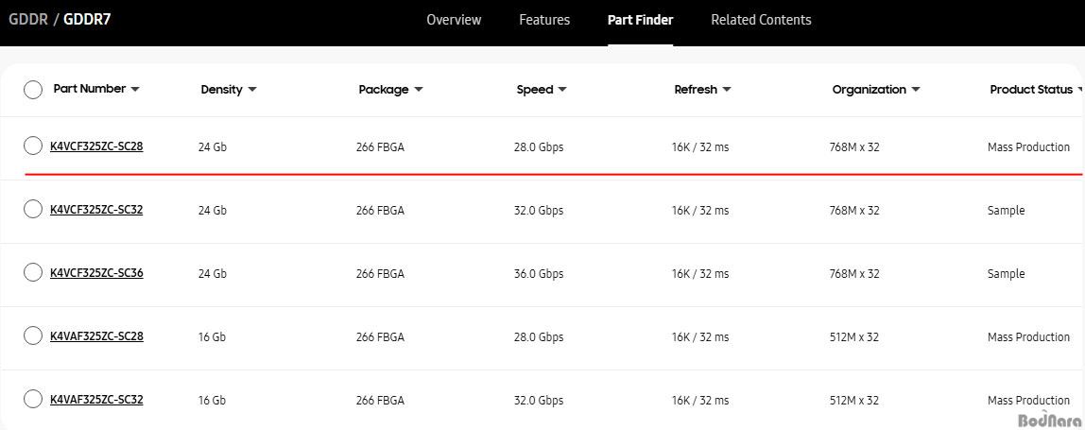Select the K4VCF325ZC-SC36 row radio button
This screenshot has width=1085, height=430.
point(33,272)
